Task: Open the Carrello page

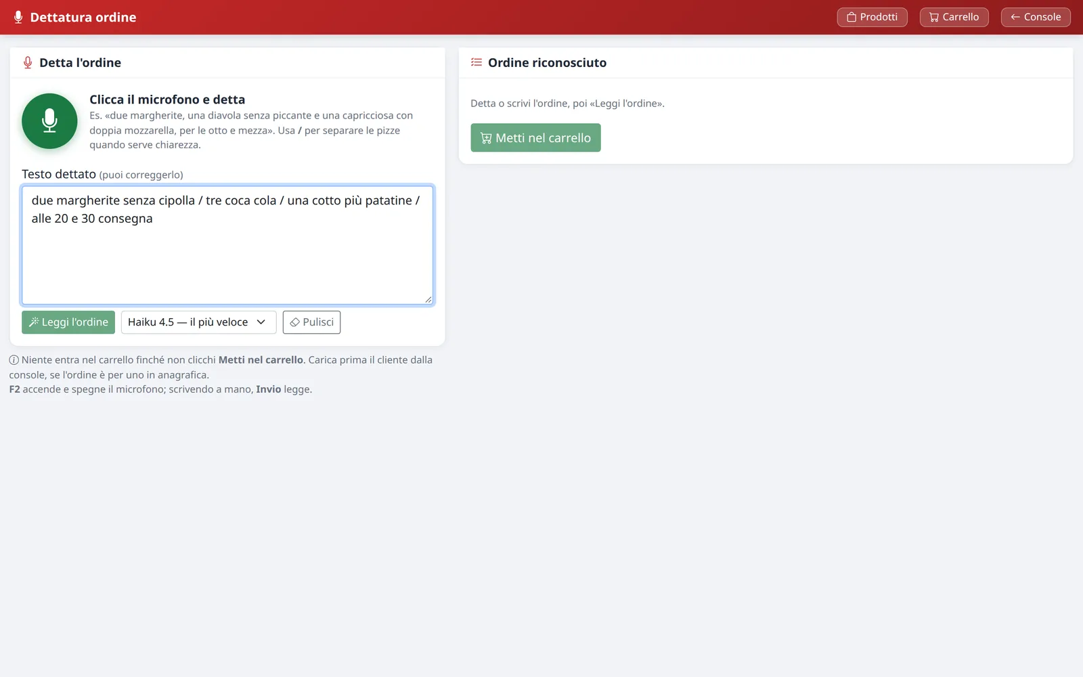Action: pos(954,17)
